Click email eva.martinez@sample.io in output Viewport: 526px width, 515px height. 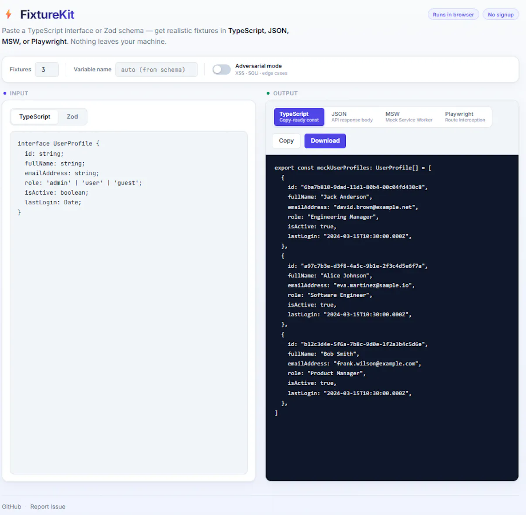[x=351, y=285]
